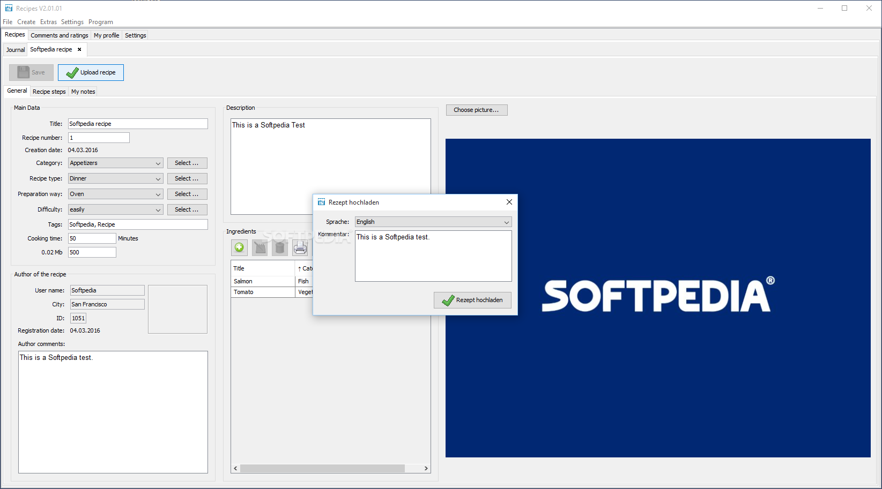
Task: Switch to the Journal tab
Action: 16,50
